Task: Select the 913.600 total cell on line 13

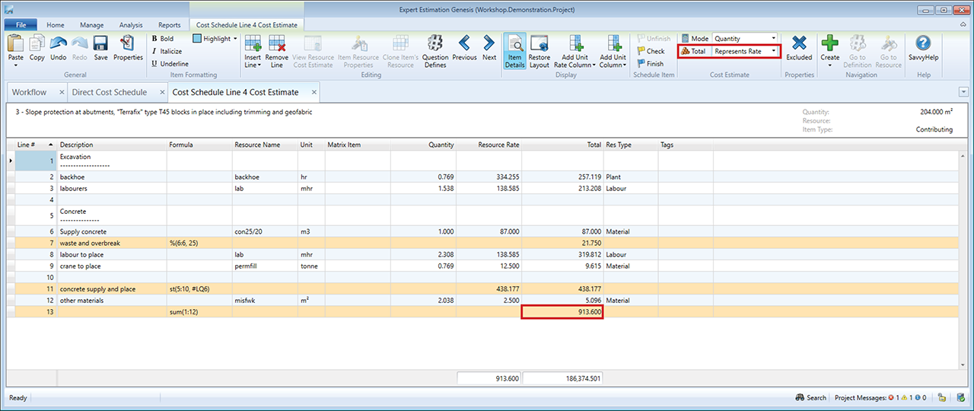Action: (x=562, y=312)
